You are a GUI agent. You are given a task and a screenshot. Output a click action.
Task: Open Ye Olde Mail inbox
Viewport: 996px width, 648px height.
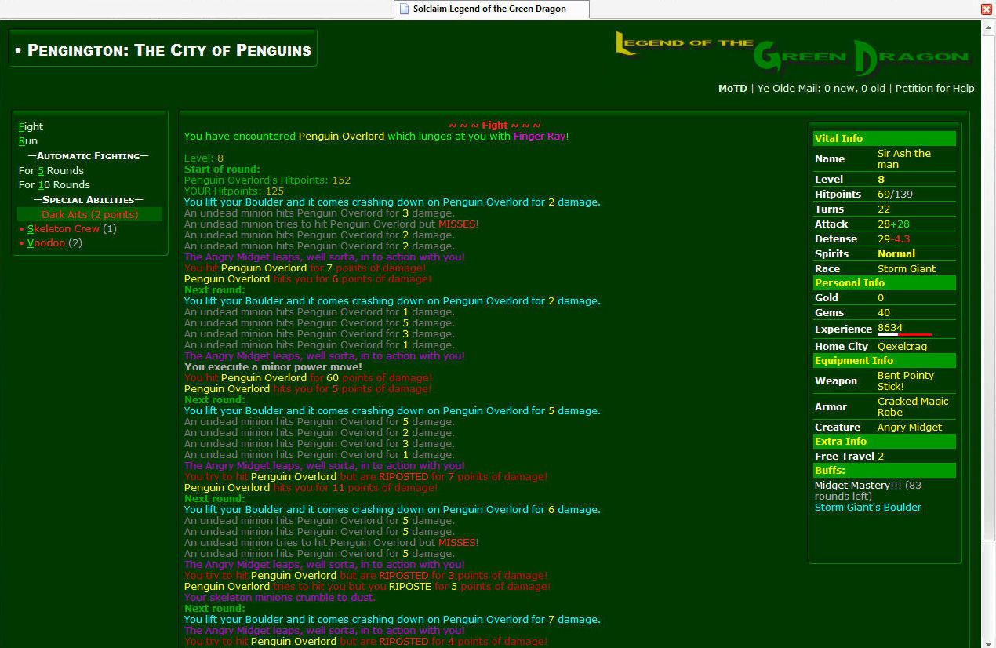(821, 89)
